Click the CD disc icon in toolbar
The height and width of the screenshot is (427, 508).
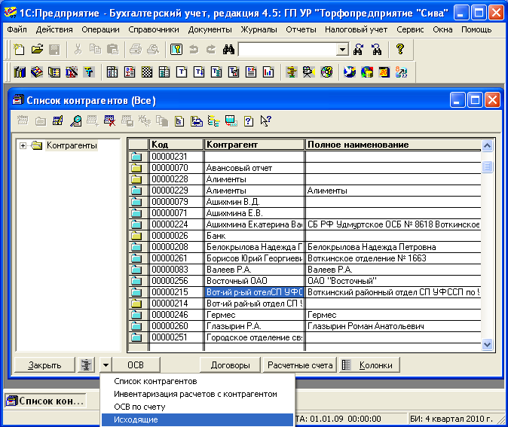[326, 72]
